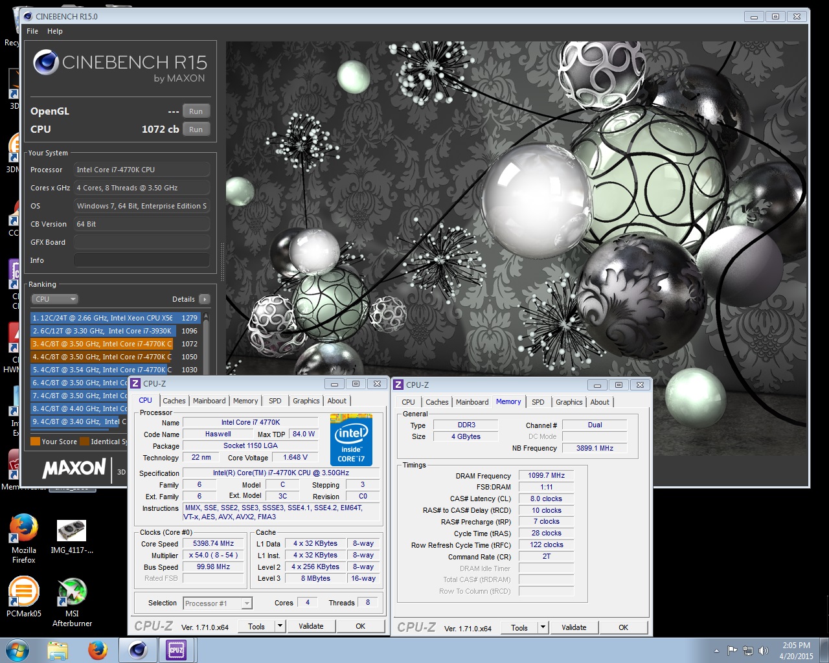Viewport: 829px width, 663px height.
Task: Switch to CPU tab in Memory CPU-Z window
Action: point(408,402)
